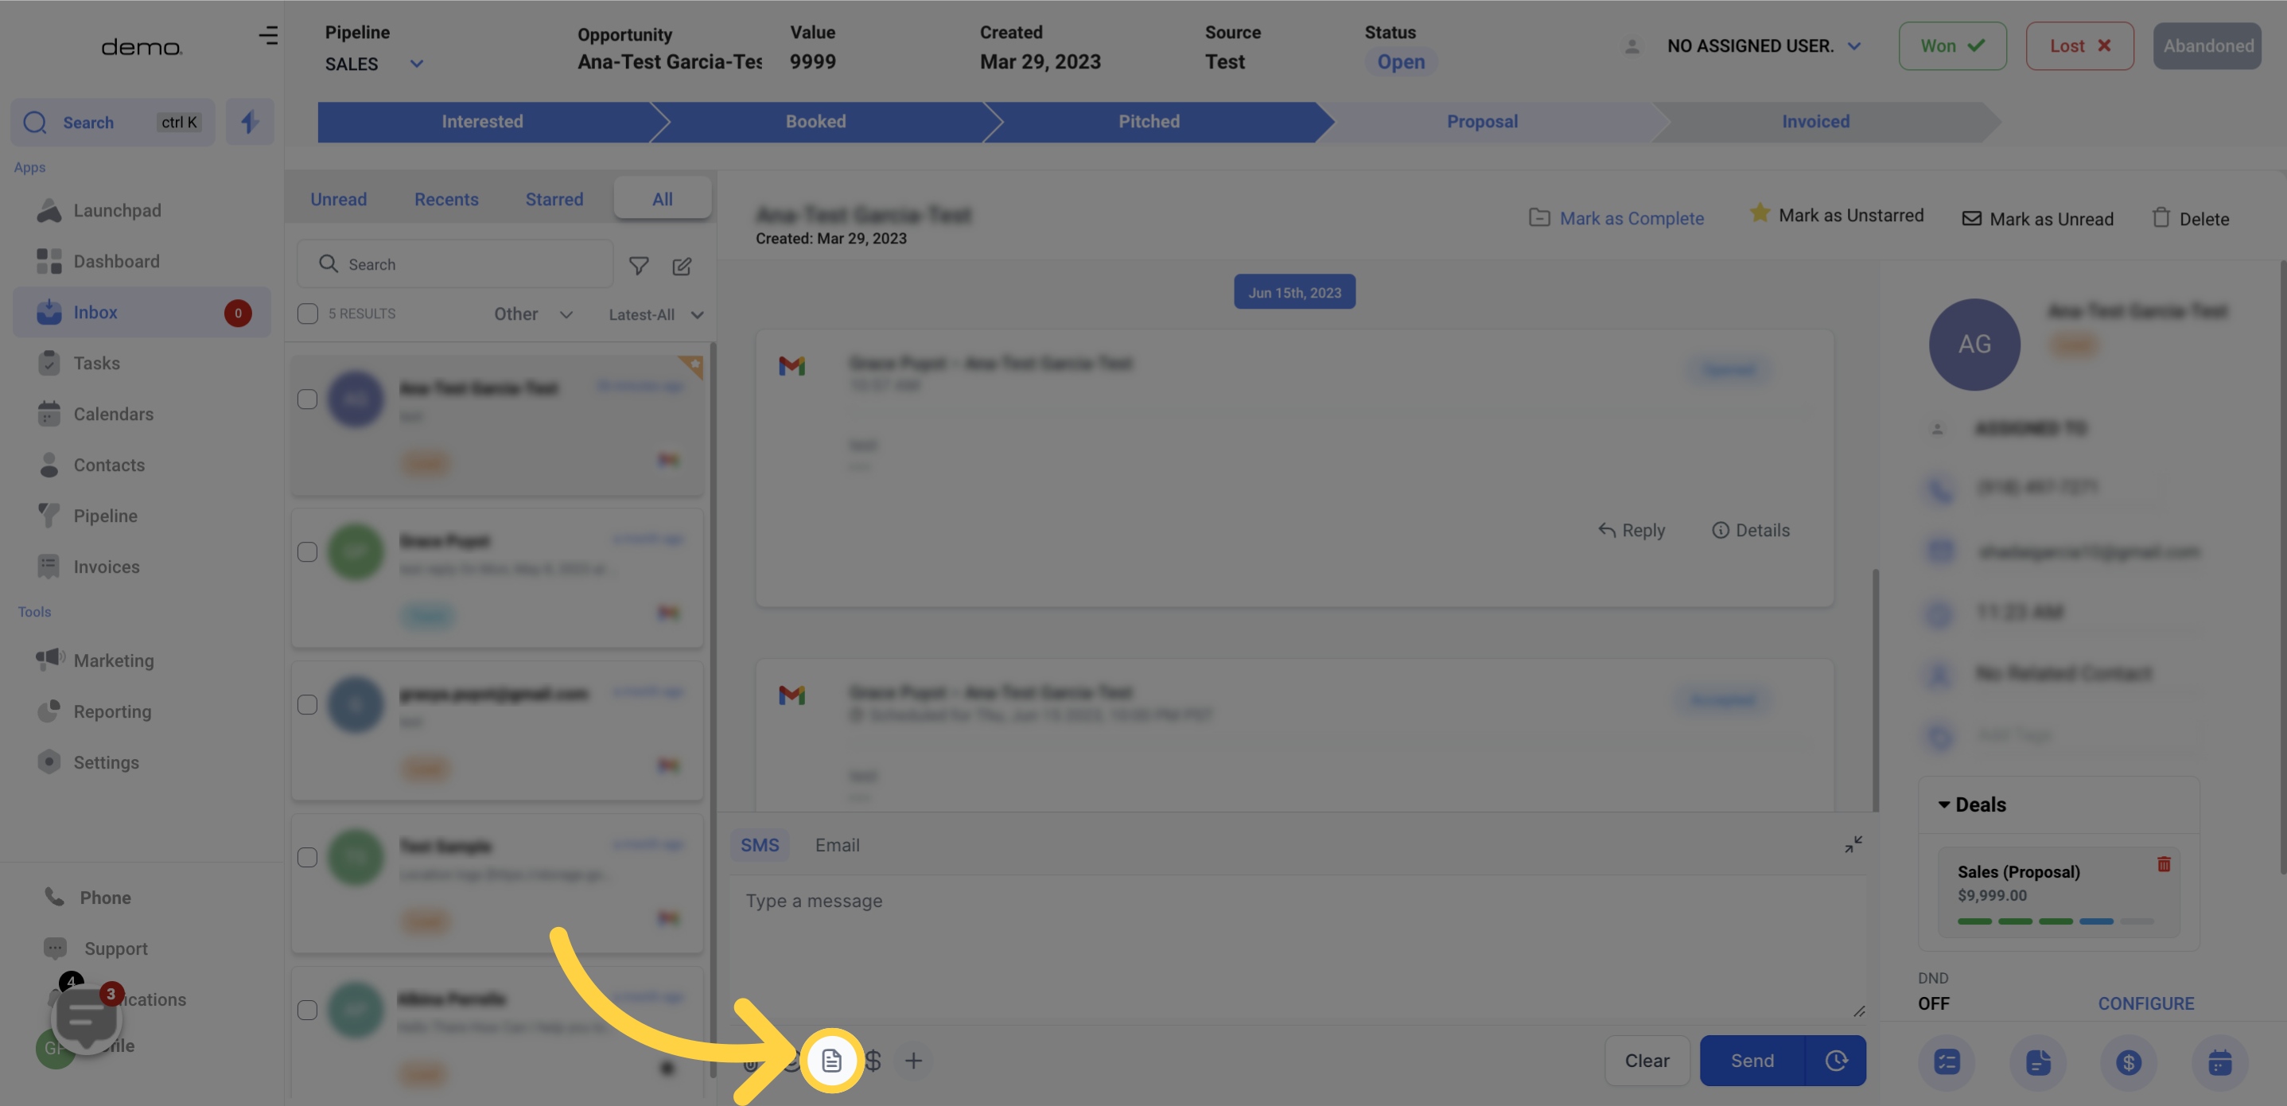
Task: Mark opportunity as Won
Action: [x=1951, y=46]
